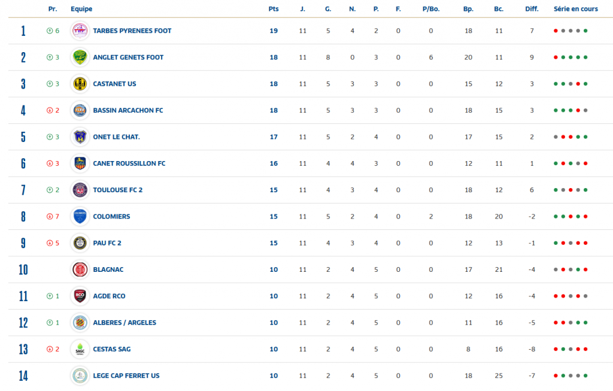Screen dimensions: 613x391
Task: Click the Blagnac club crest
Action: click(x=80, y=269)
